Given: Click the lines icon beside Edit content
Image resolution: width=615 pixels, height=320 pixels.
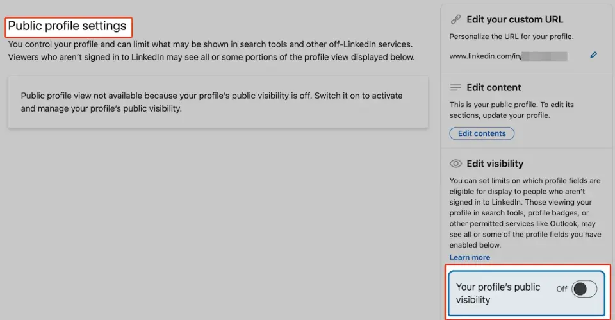Looking at the screenshot, I should tap(455, 87).
